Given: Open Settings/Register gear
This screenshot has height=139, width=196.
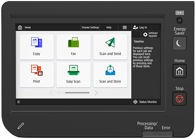Looking at the screenshot, I should point(151,35).
